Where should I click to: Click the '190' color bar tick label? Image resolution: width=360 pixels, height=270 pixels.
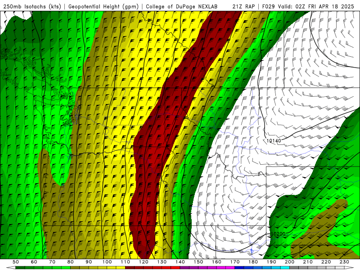(271, 262)
